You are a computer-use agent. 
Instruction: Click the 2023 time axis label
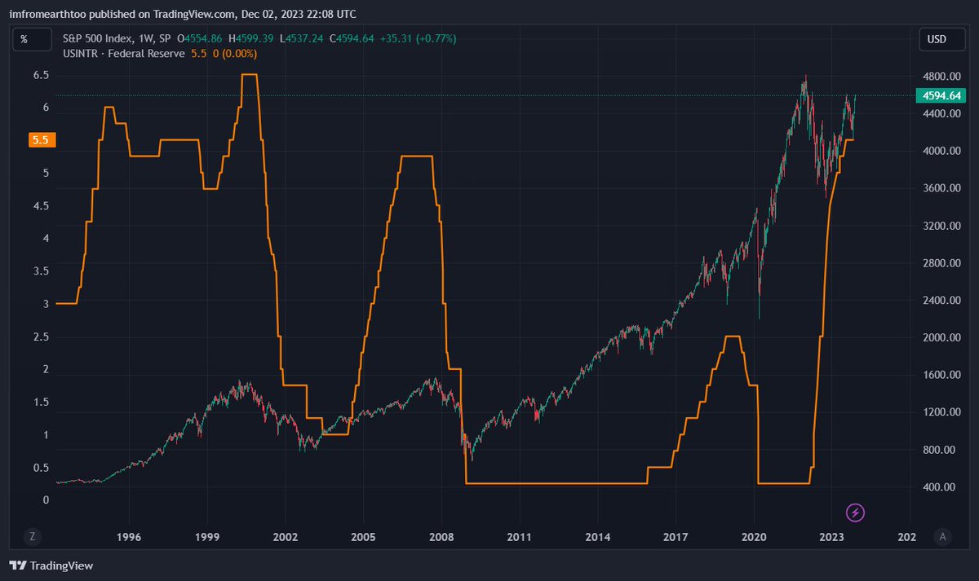832,537
